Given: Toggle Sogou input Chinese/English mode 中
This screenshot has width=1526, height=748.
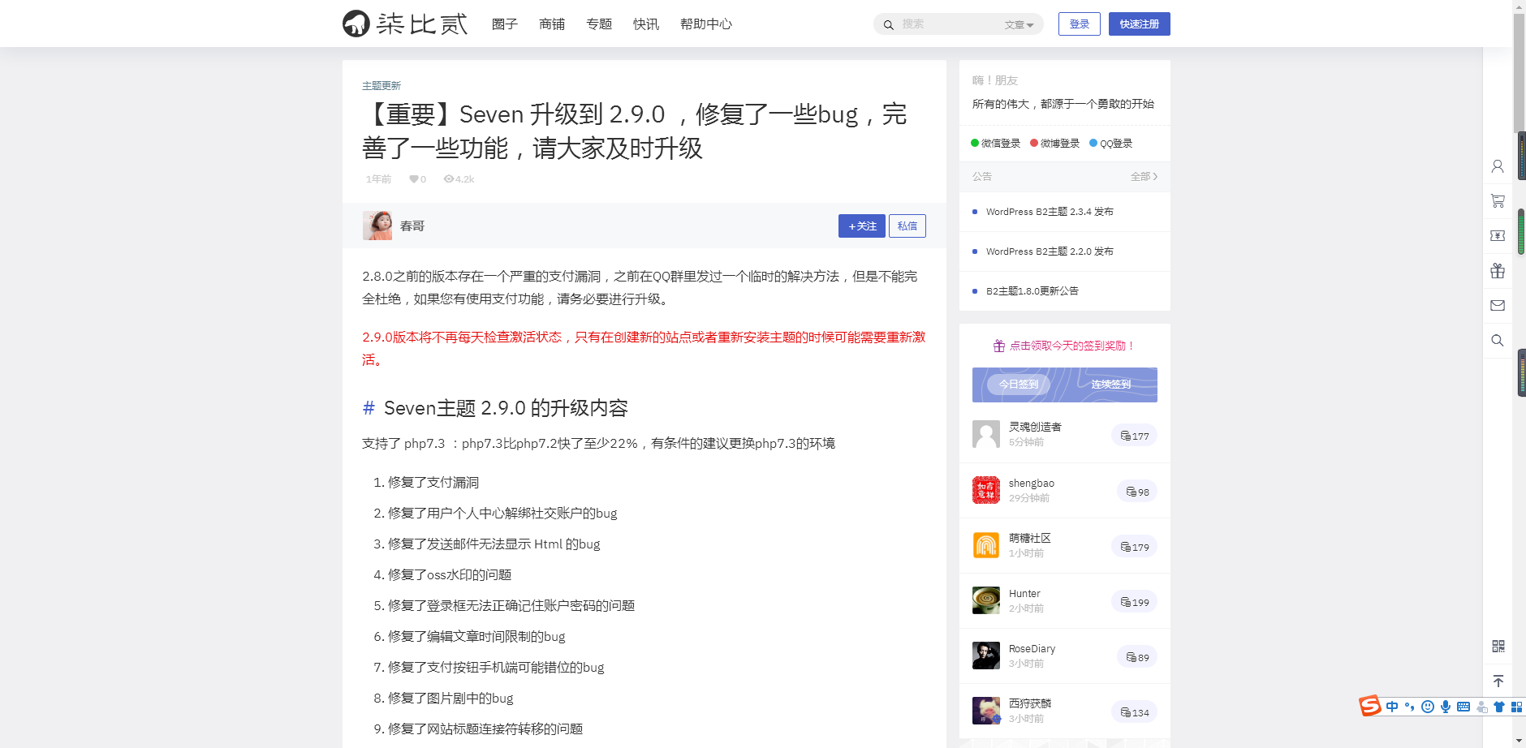Looking at the screenshot, I should [1392, 707].
